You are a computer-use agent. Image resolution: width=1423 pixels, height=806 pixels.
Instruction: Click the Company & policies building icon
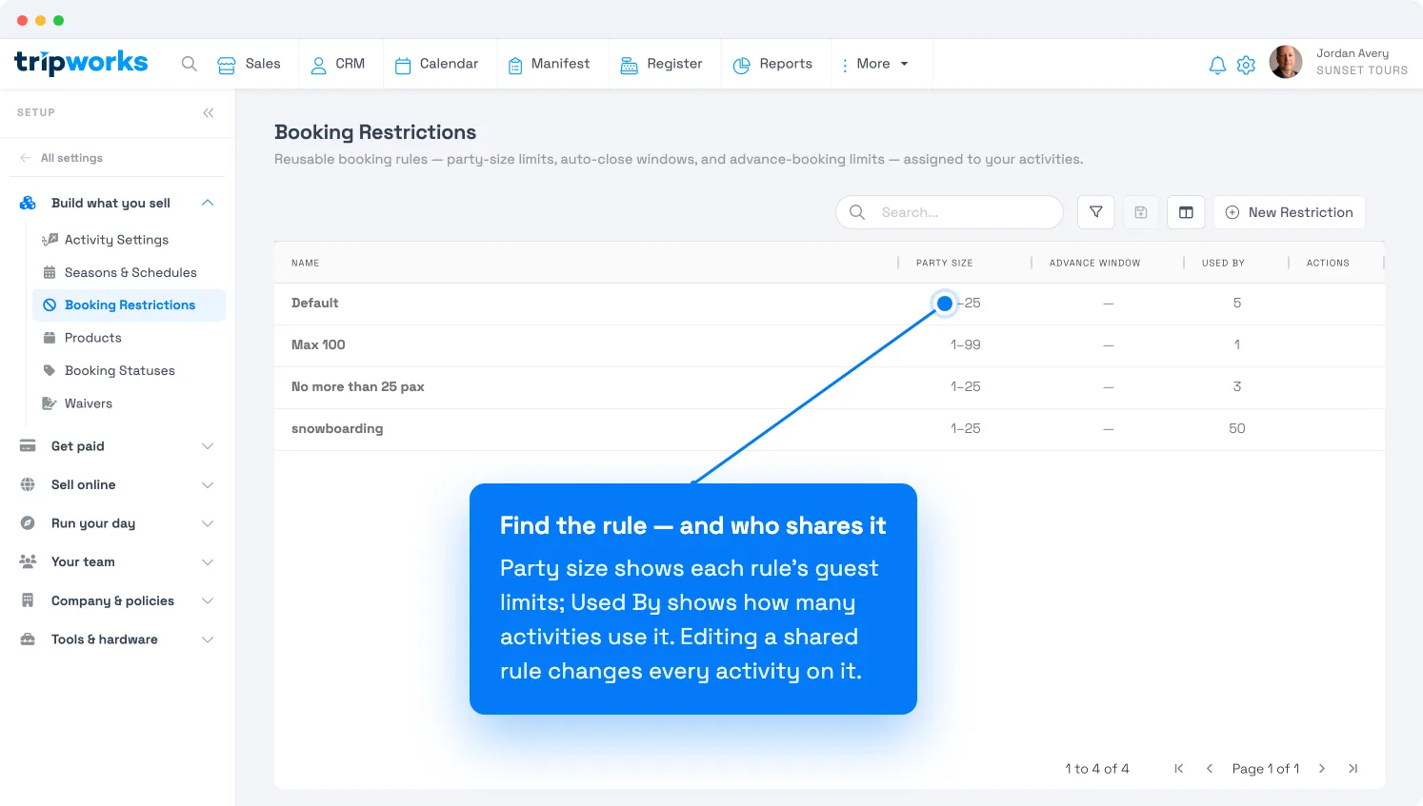coord(28,601)
